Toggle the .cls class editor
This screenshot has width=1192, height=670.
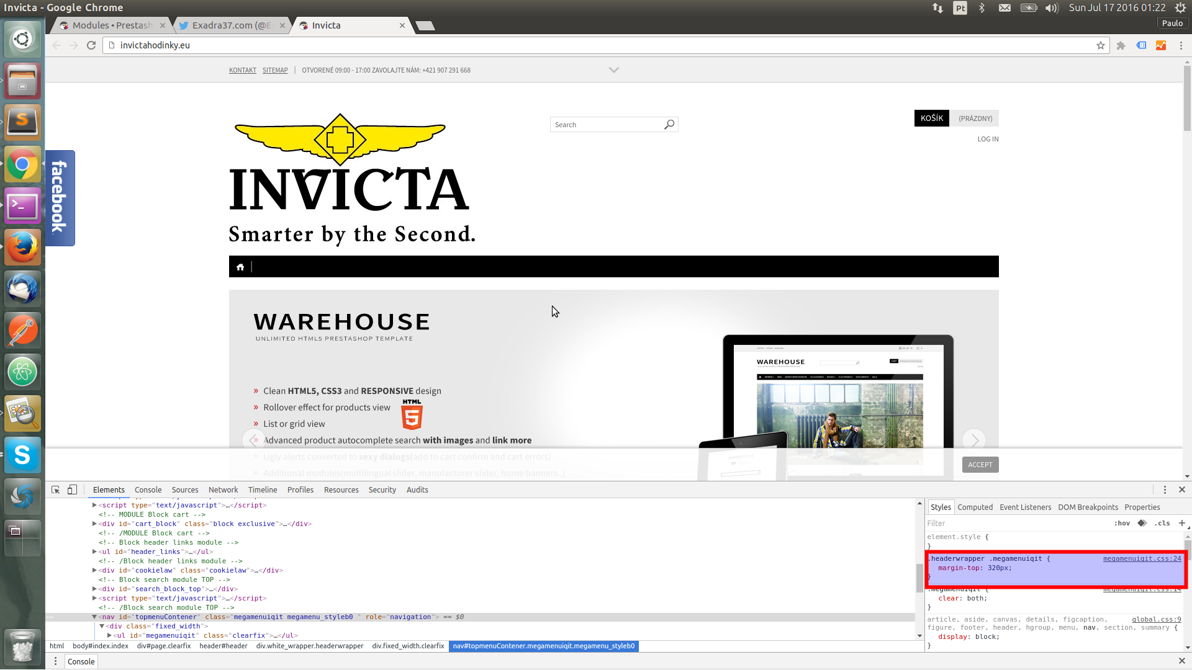[1162, 523]
